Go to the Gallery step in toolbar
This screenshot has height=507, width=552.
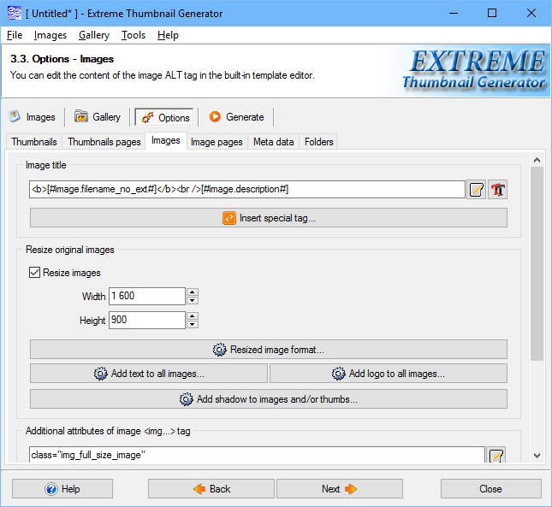[98, 117]
